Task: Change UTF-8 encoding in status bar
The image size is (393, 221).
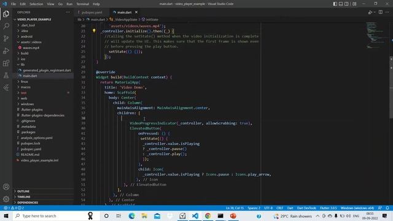Action: pyautogui.click(x=268, y=208)
